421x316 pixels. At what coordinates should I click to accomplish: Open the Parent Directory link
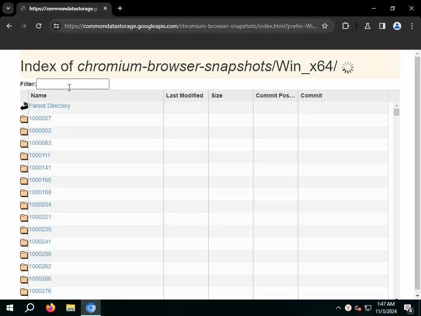coord(50,106)
